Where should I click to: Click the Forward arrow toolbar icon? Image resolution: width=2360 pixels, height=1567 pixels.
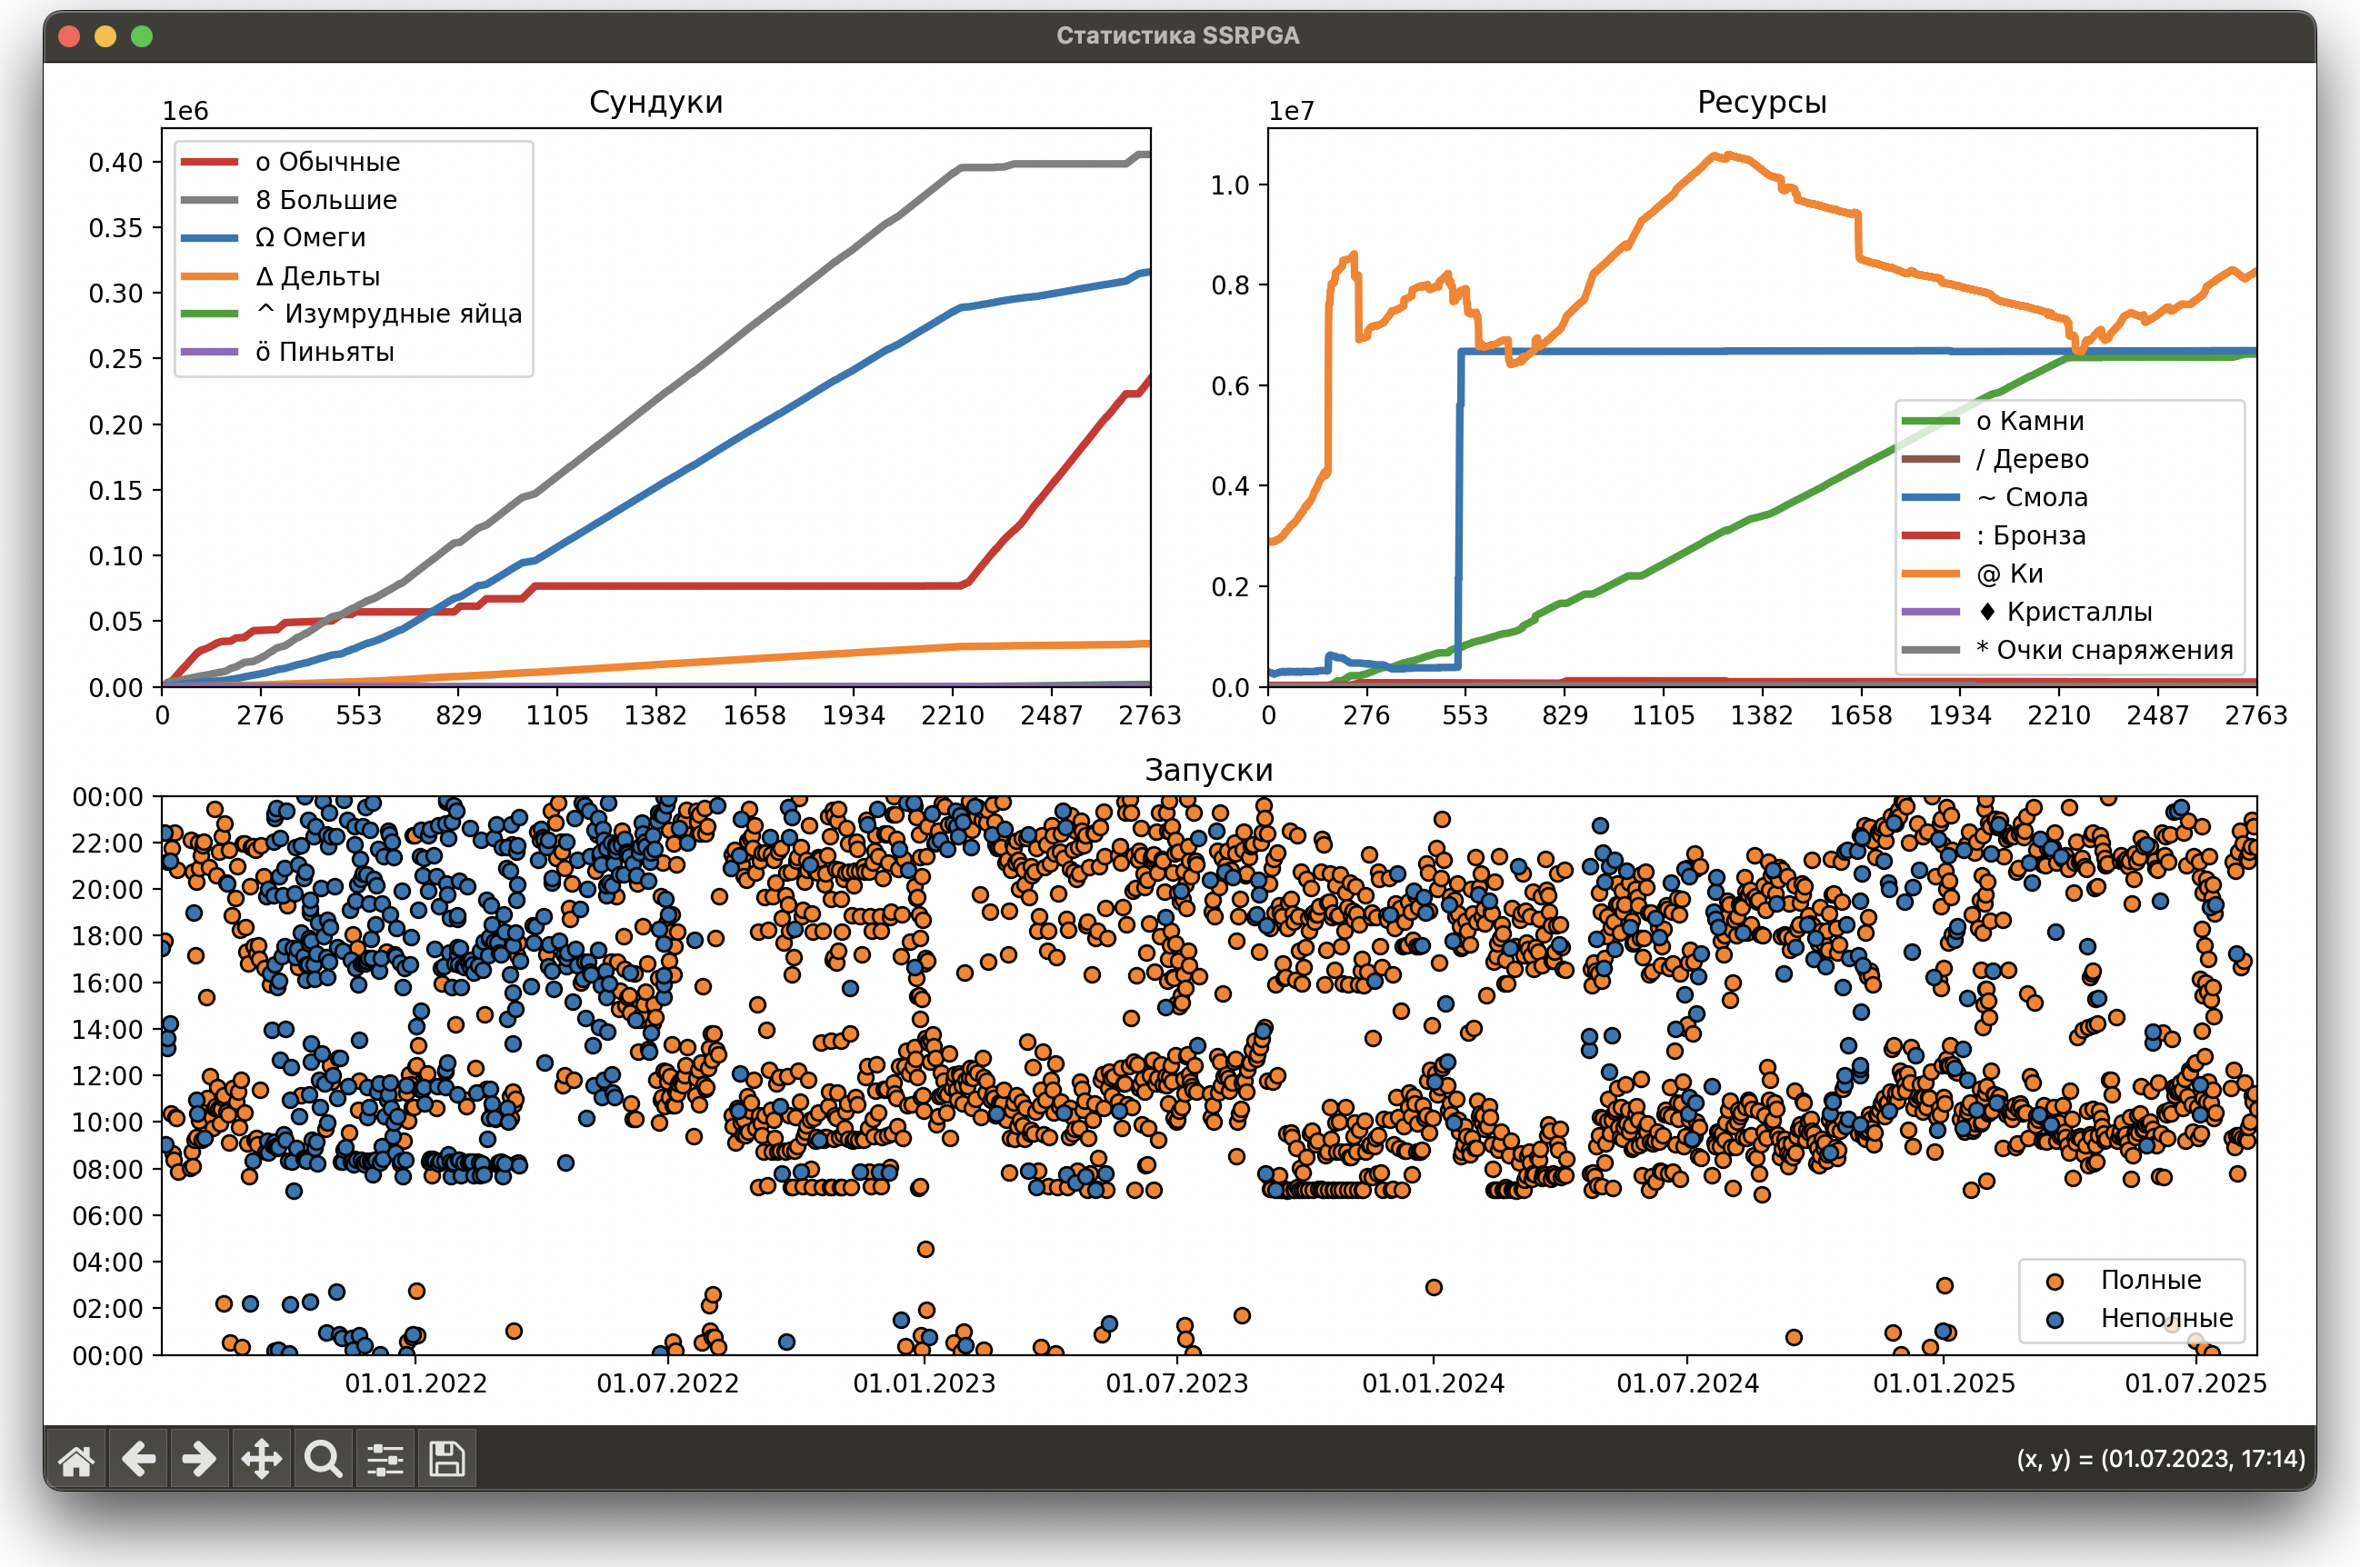(x=199, y=1459)
